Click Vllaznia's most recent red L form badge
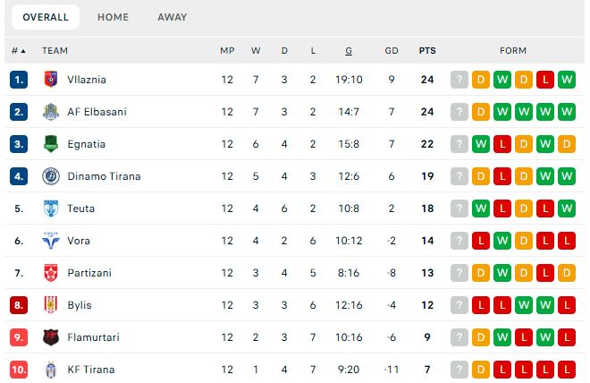 545,80
